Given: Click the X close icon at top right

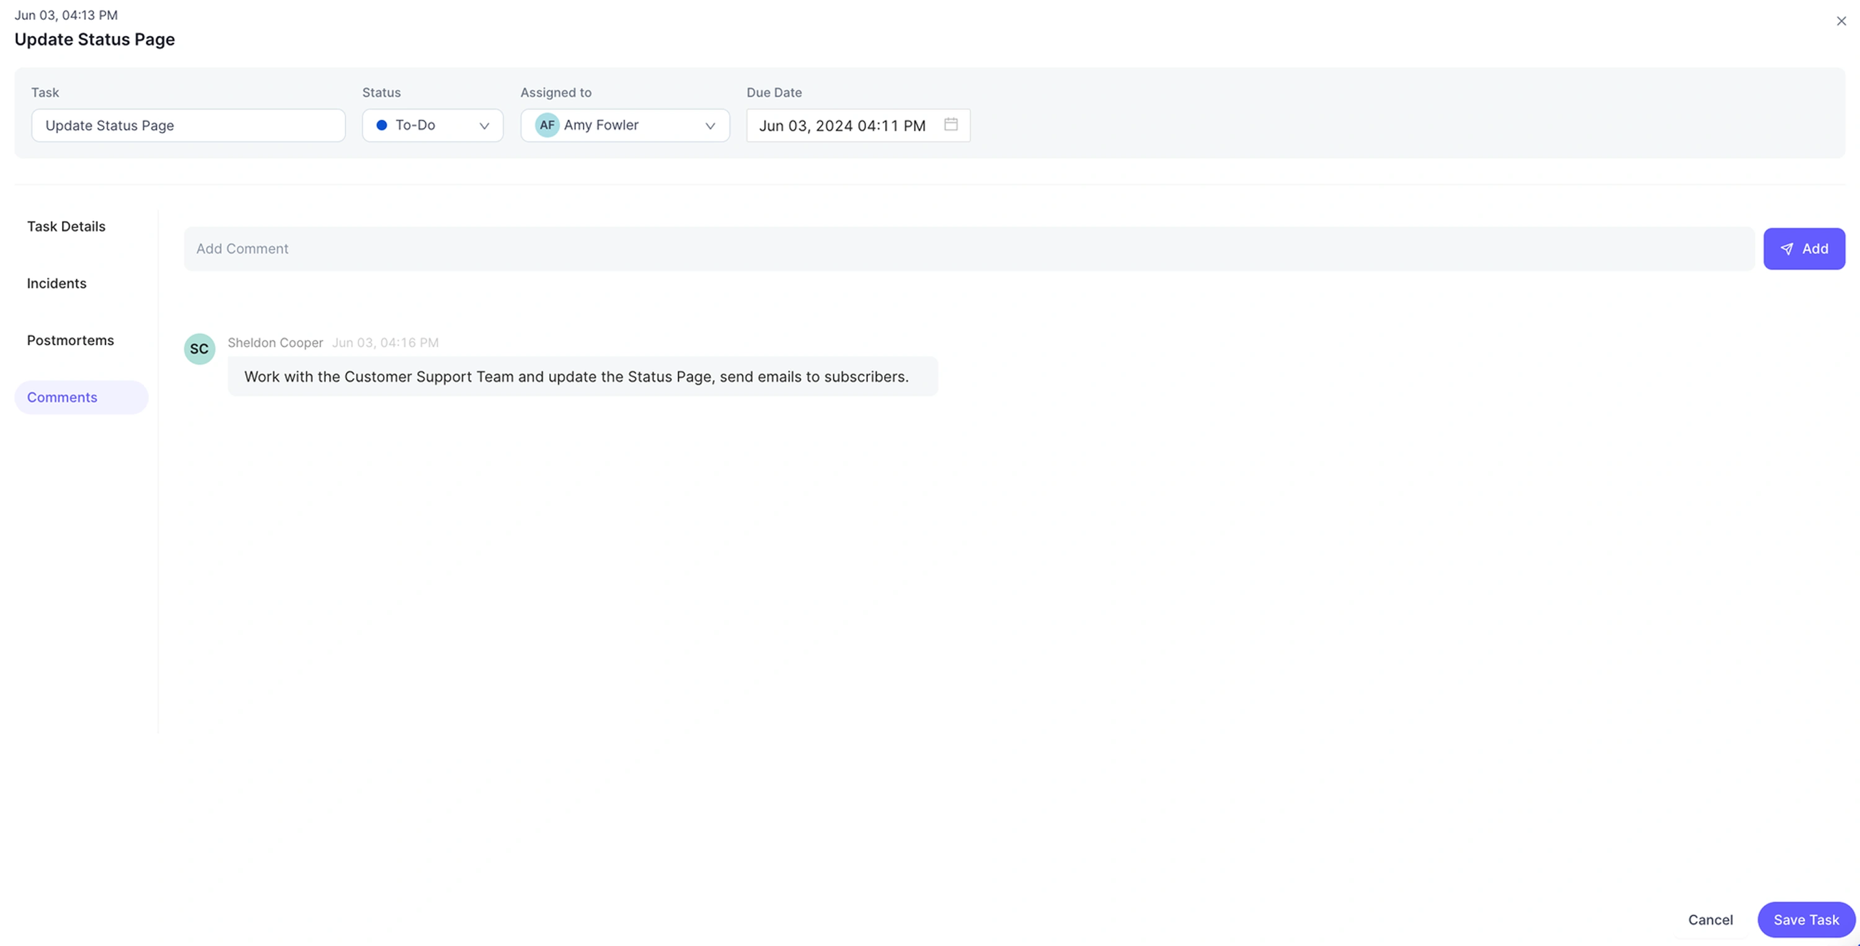Looking at the screenshot, I should coord(1841,21).
